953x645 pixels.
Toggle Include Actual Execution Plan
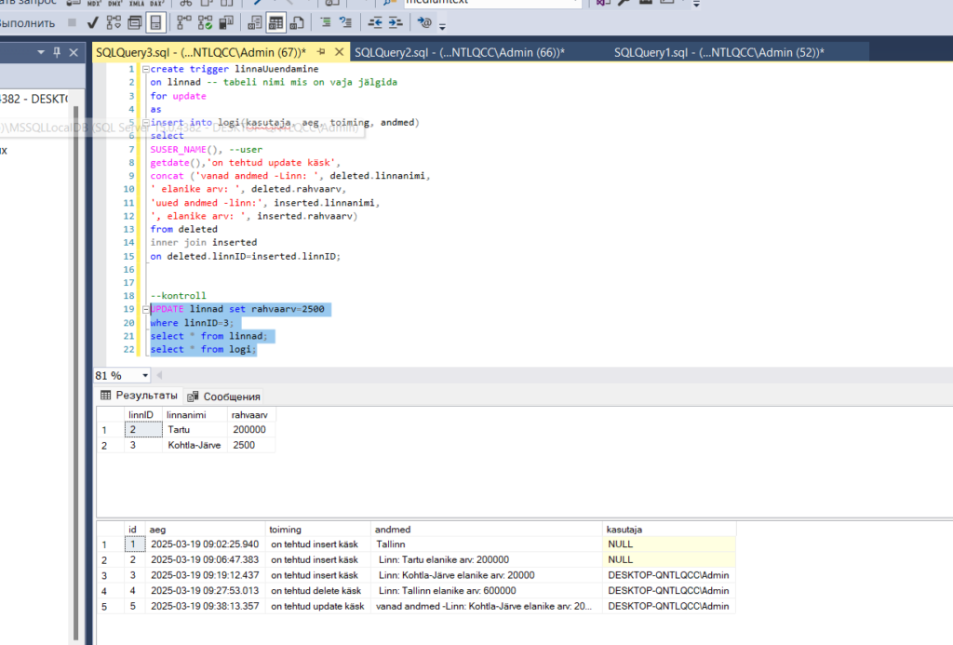click(183, 23)
